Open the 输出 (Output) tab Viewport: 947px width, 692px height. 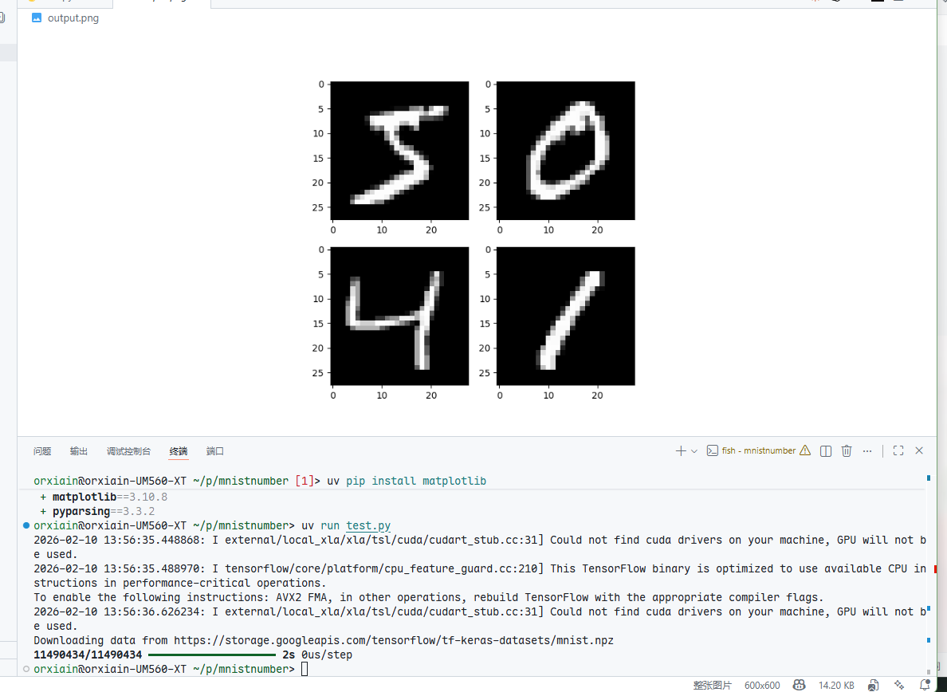coord(79,451)
